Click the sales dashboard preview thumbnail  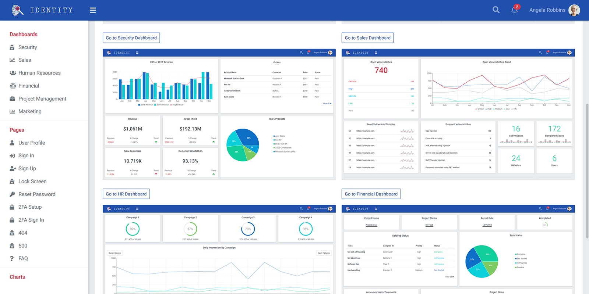click(458, 114)
